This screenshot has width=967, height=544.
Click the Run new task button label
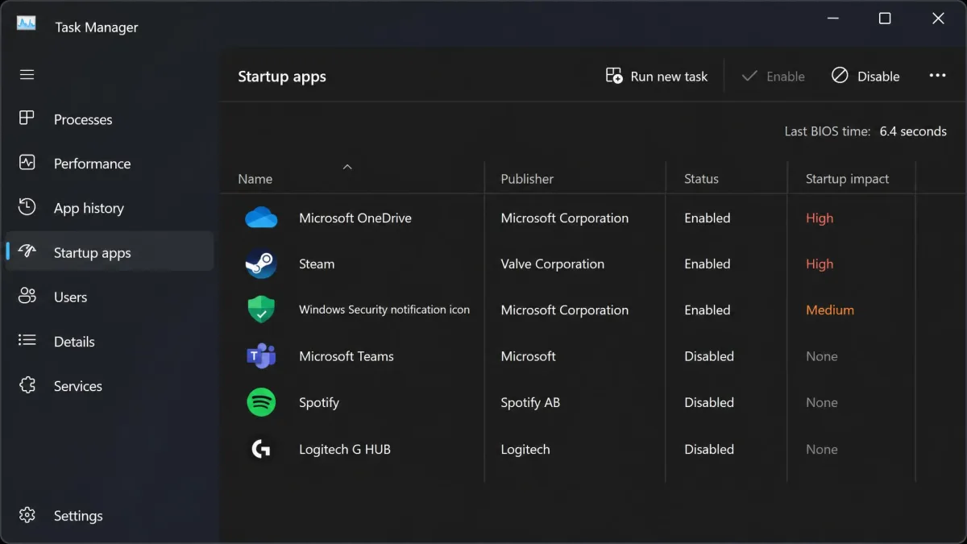coord(669,77)
